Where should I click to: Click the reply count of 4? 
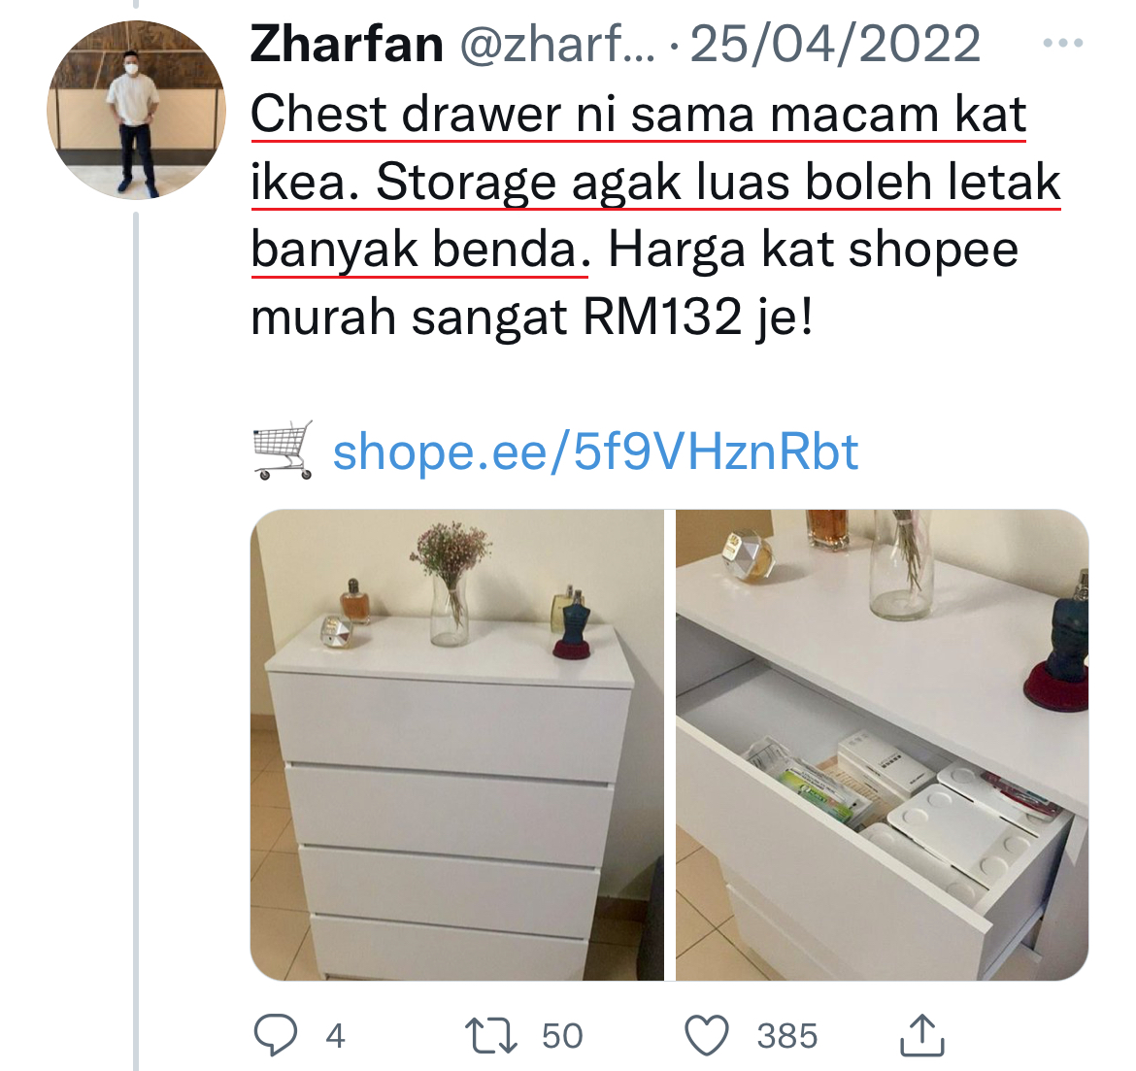coord(335,1035)
